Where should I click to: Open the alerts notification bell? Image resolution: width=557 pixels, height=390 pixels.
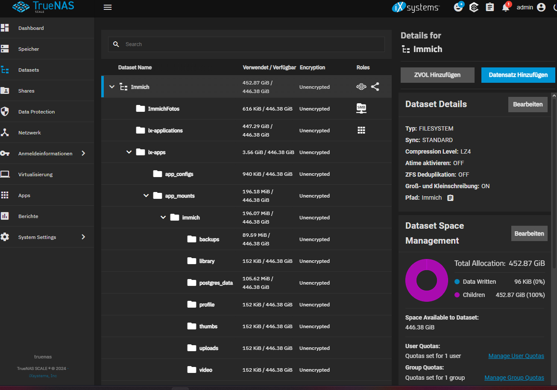pyautogui.click(x=505, y=7)
